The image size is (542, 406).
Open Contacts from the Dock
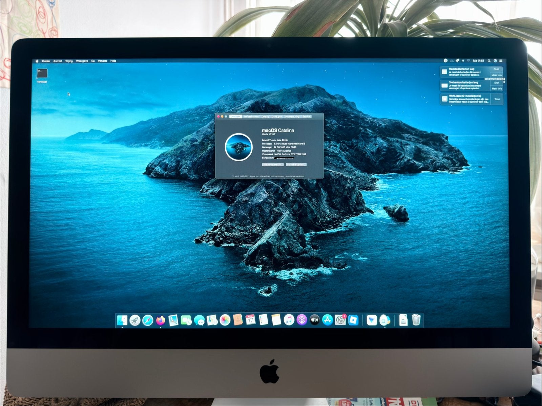(x=238, y=320)
